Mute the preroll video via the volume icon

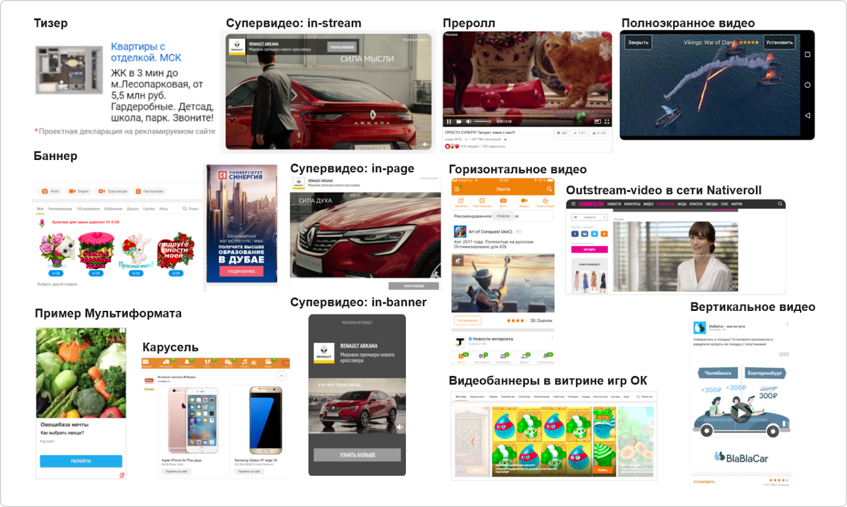click(469, 121)
